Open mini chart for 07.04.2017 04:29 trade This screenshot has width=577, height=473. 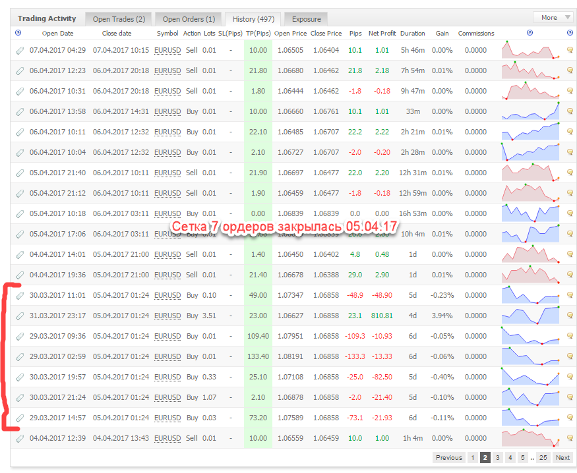(530, 50)
